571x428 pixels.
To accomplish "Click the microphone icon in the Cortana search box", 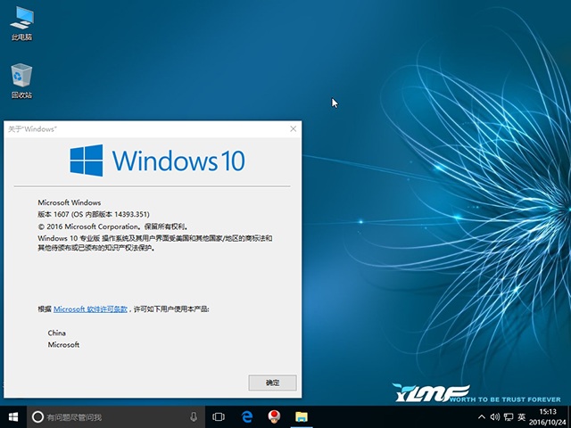I will tap(194, 416).
